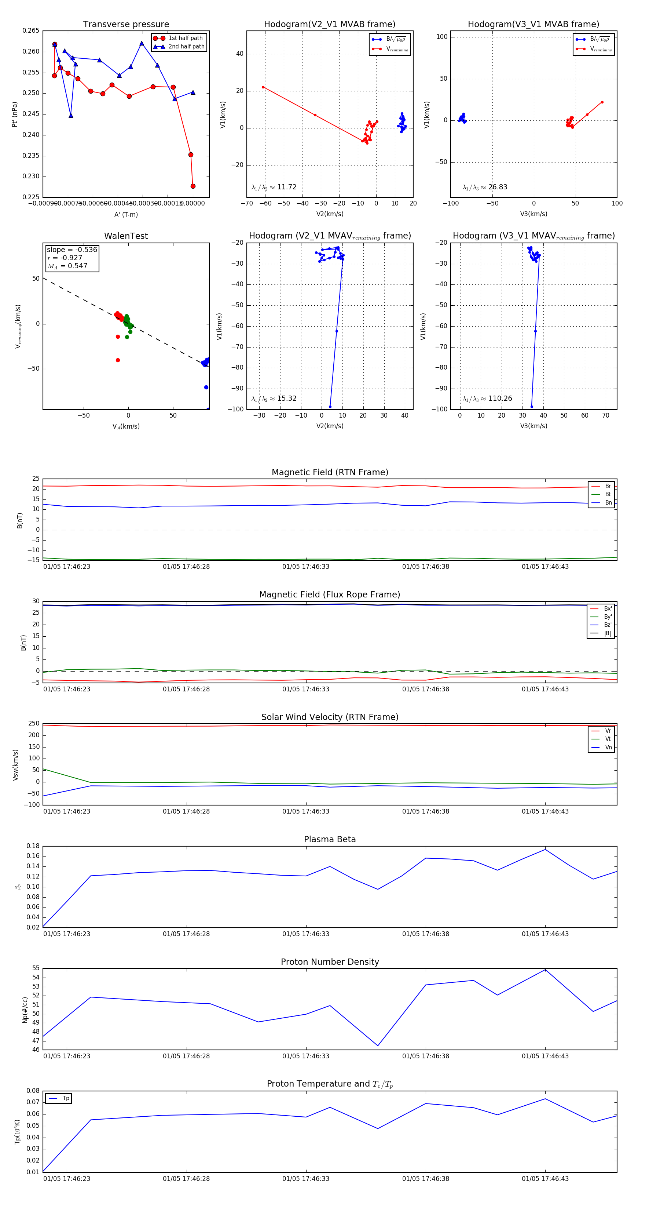Click the Br legend entry in Magnetic Field RTN

point(601,486)
